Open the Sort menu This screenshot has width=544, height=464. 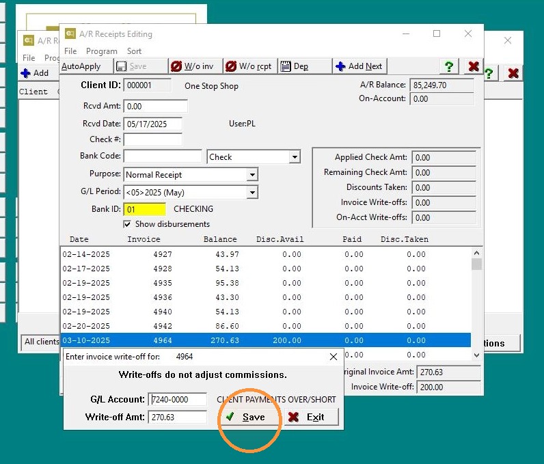pyautogui.click(x=134, y=51)
